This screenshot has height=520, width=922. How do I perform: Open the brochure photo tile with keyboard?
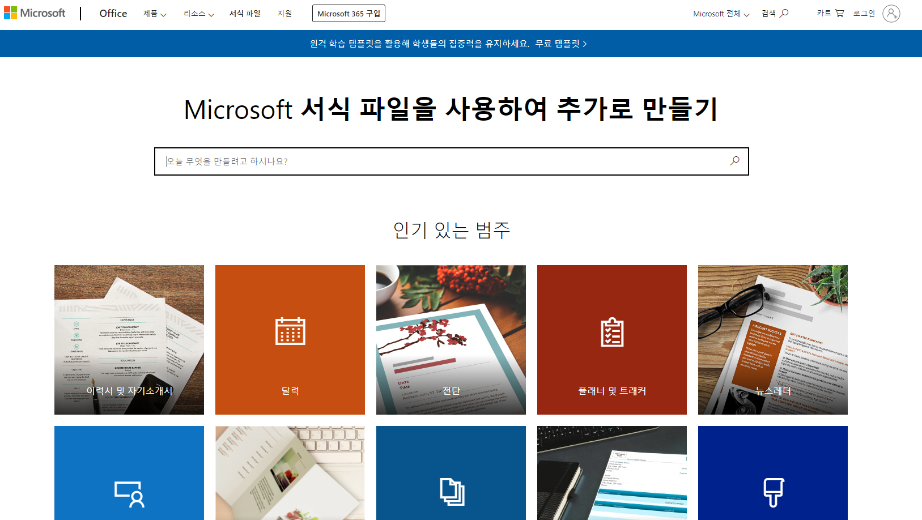[x=290, y=473]
